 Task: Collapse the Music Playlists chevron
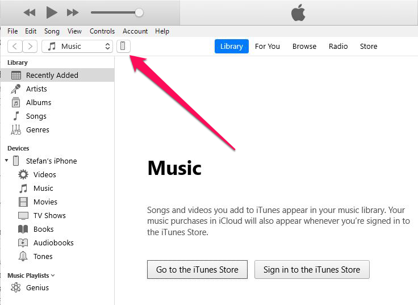pos(53,275)
